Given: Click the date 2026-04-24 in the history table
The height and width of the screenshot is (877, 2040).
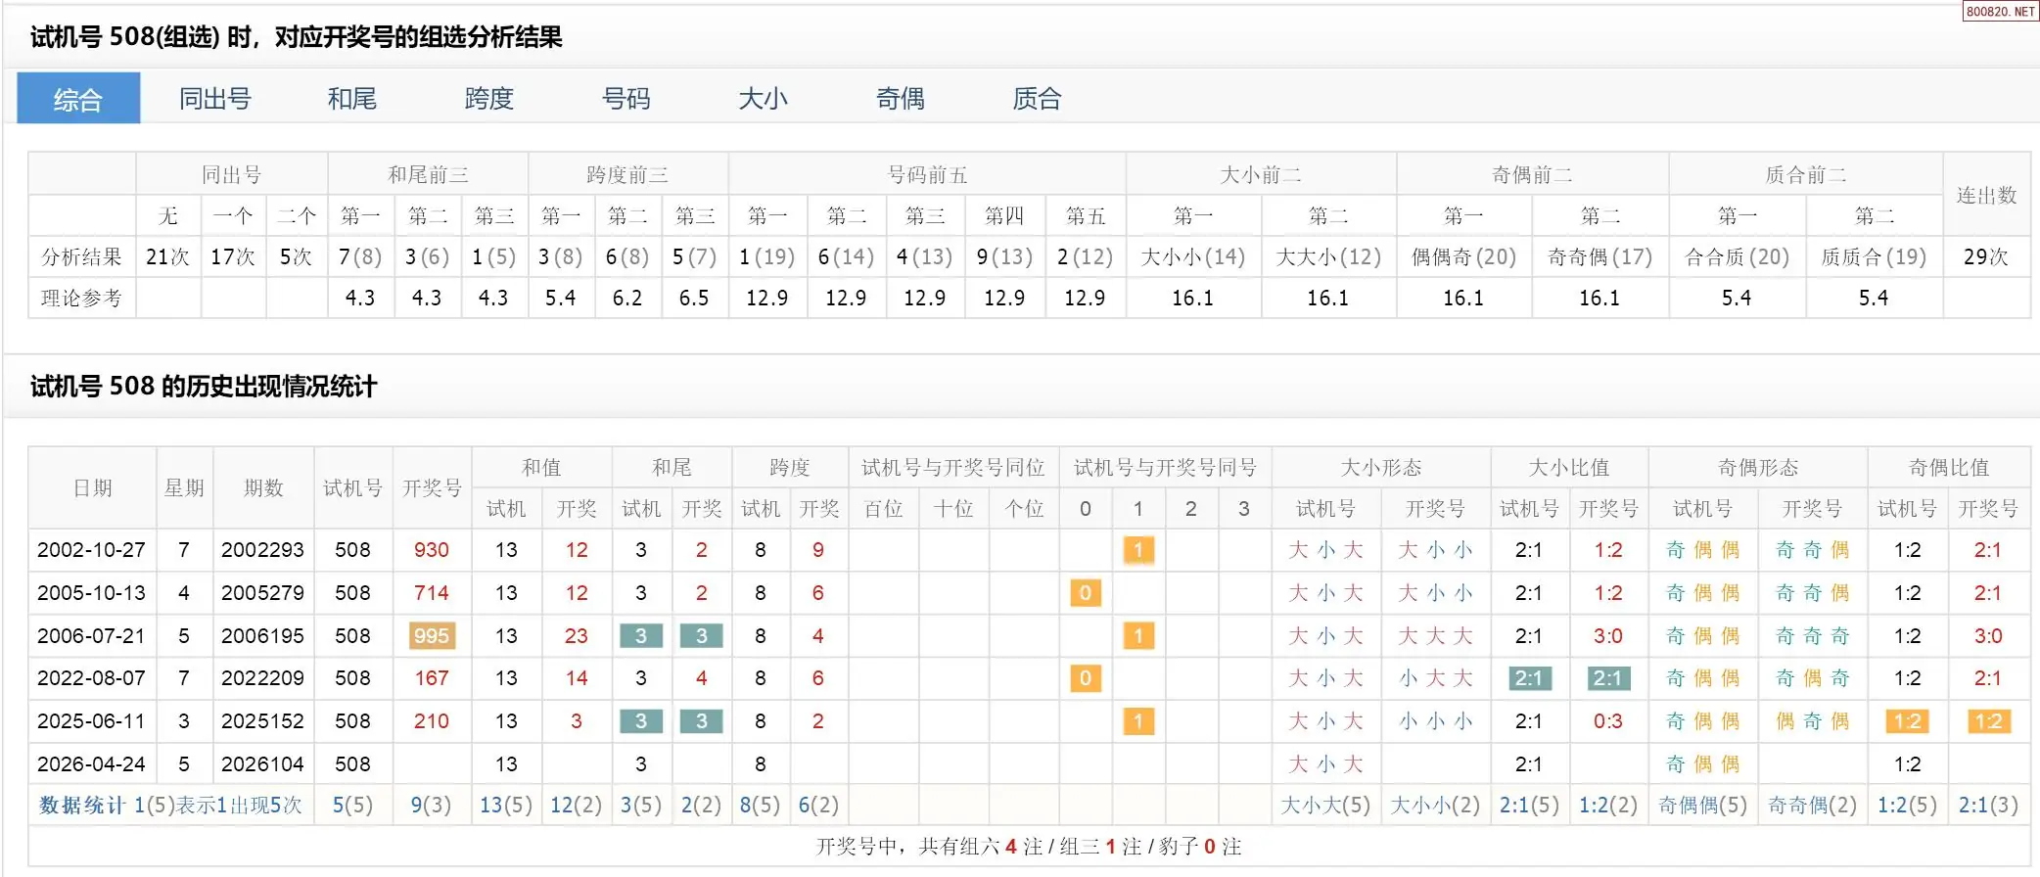Looking at the screenshot, I should click(x=91, y=764).
